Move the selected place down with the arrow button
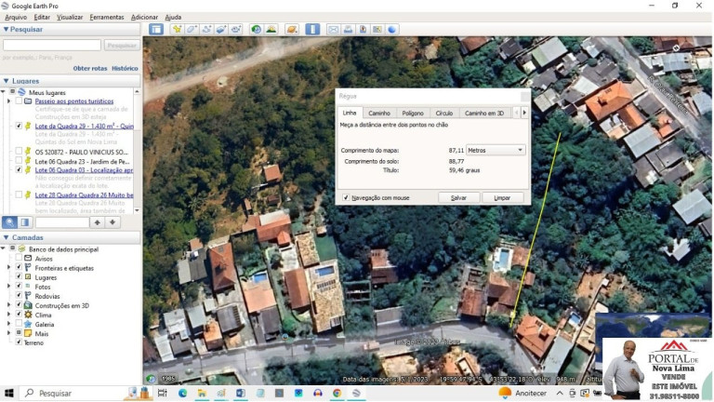 point(112,222)
